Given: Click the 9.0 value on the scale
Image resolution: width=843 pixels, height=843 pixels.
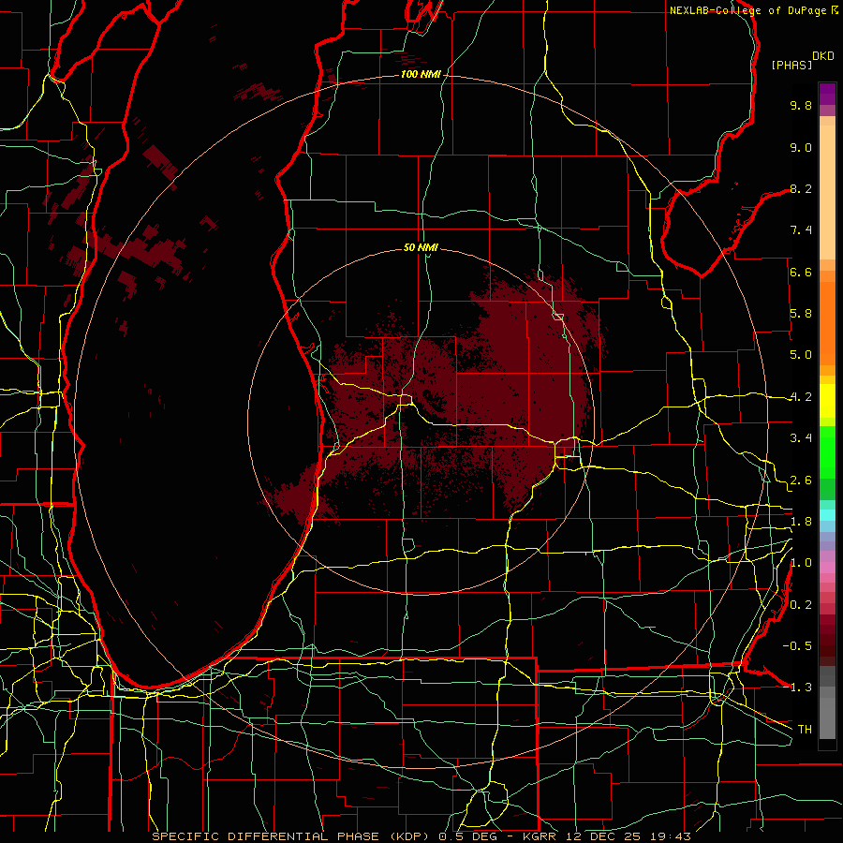Looking at the screenshot, I should [x=801, y=147].
